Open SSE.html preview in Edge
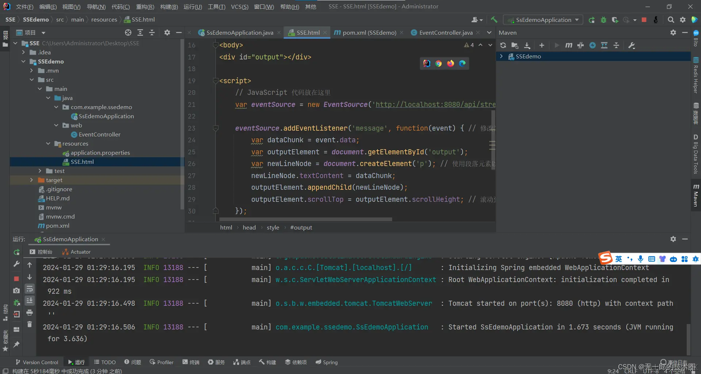This screenshot has width=701, height=374. pyautogui.click(x=462, y=63)
